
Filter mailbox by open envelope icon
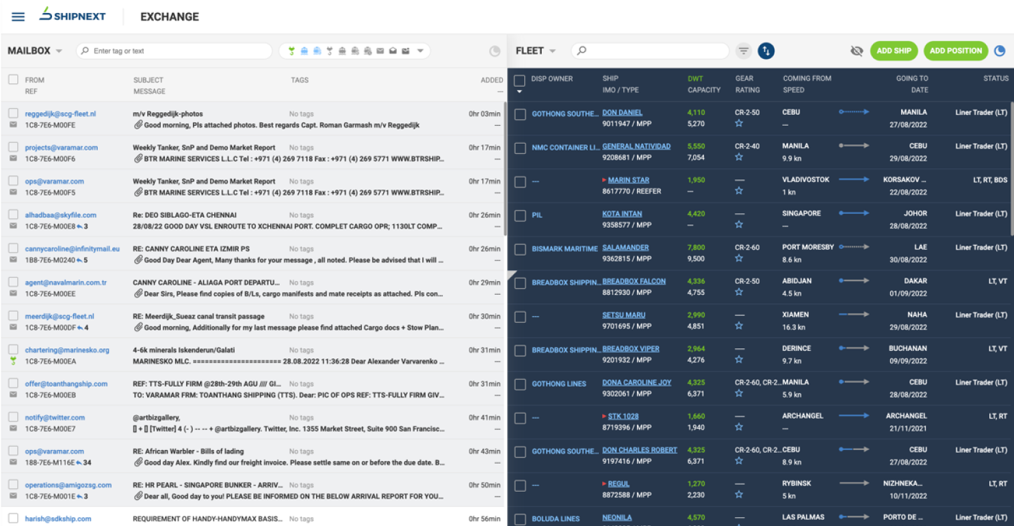click(x=393, y=51)
